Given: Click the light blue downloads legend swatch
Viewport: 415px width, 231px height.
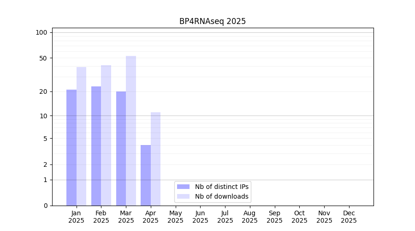Looking at the screenshot, I should coord(183,196).
